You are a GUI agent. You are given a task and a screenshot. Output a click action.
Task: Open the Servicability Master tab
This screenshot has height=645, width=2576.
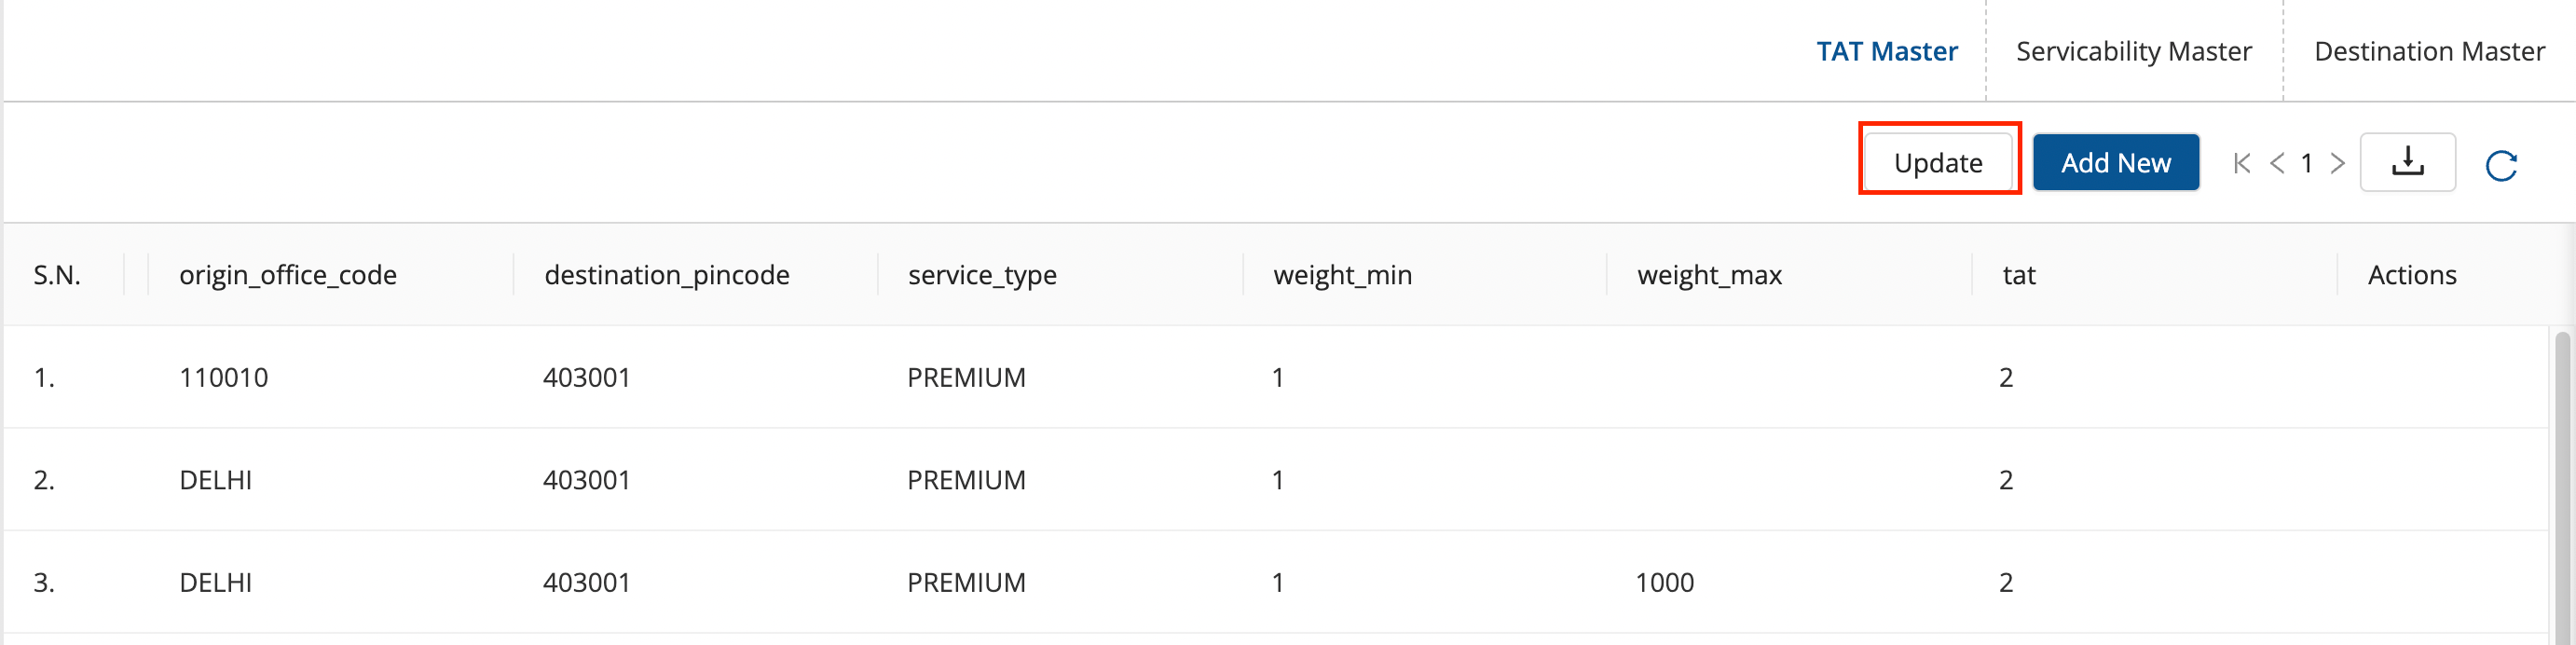pyautogui.click(x=2133, y=51)
